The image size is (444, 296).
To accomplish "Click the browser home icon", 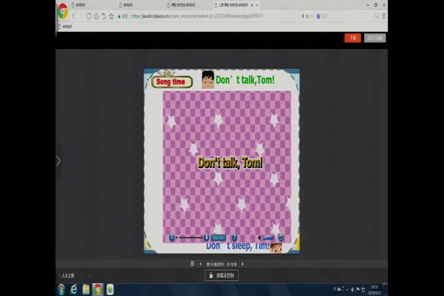I will pos(96,16).
